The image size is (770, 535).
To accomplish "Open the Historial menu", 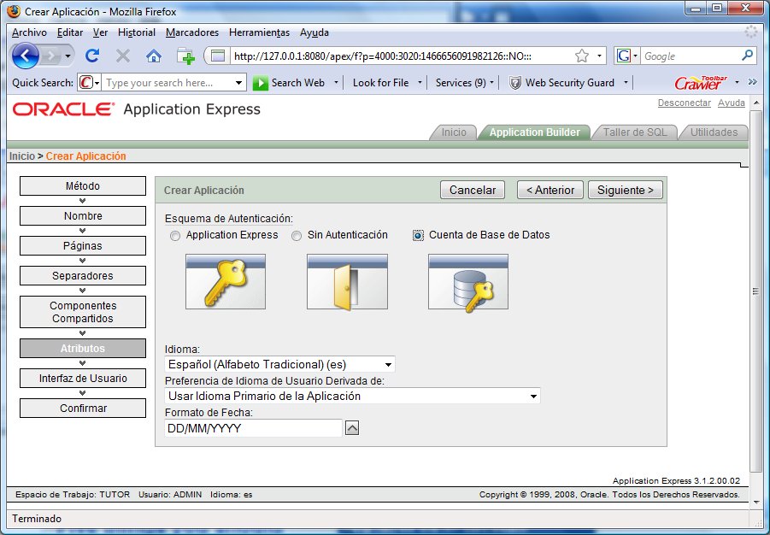I will [137, 32].
